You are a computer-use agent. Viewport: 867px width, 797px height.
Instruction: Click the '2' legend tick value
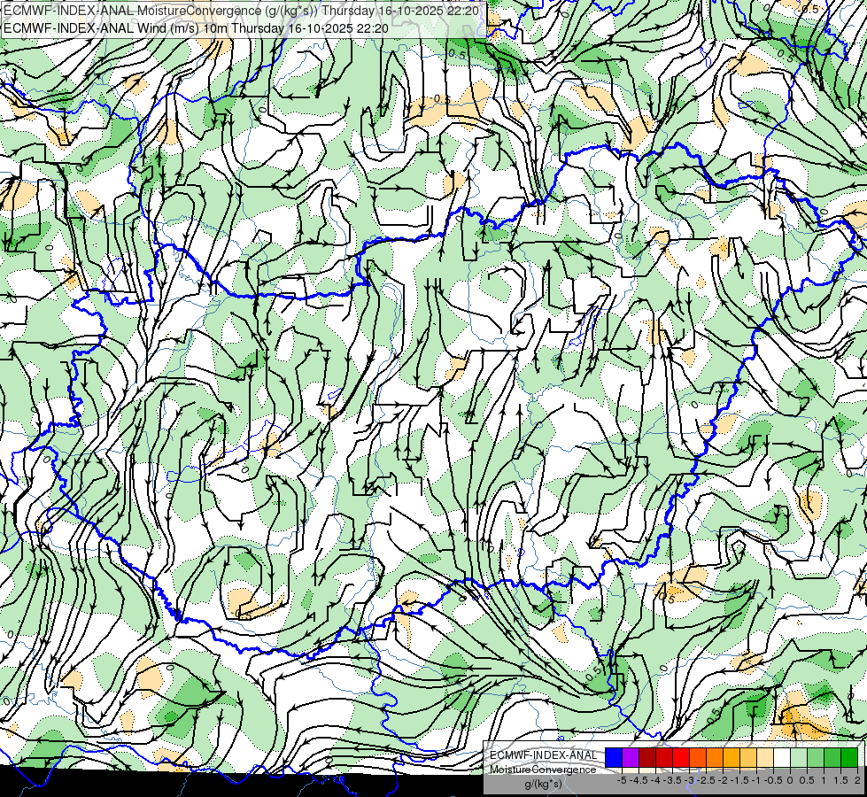[857, 780]
